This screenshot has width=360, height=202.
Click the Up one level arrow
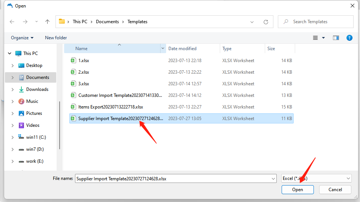[47, 22]
